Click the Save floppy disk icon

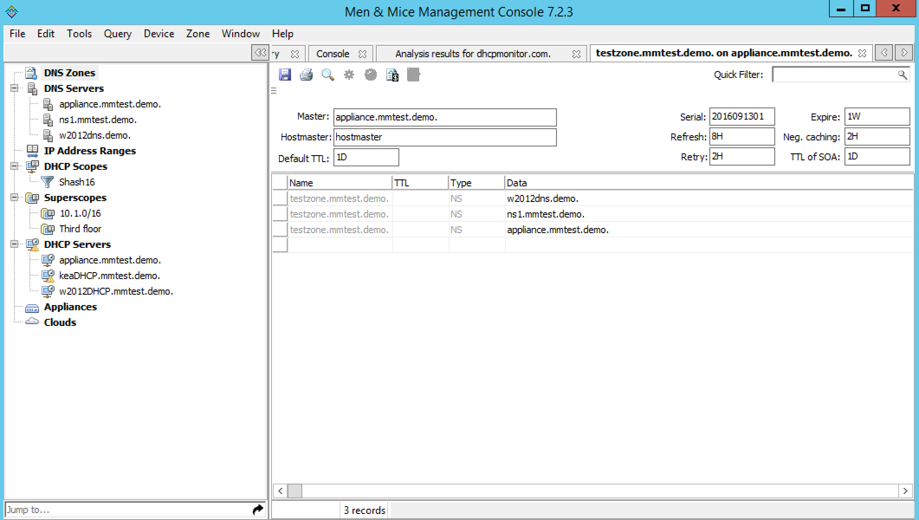click(x=285, y=75)
